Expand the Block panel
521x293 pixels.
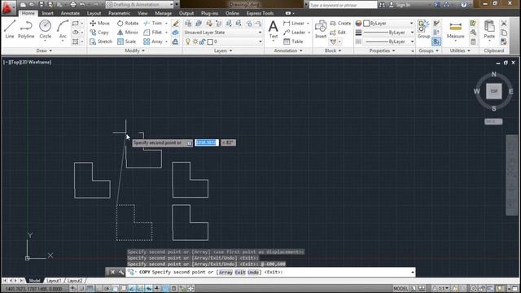pyautogui.click(x=333, y=50)
